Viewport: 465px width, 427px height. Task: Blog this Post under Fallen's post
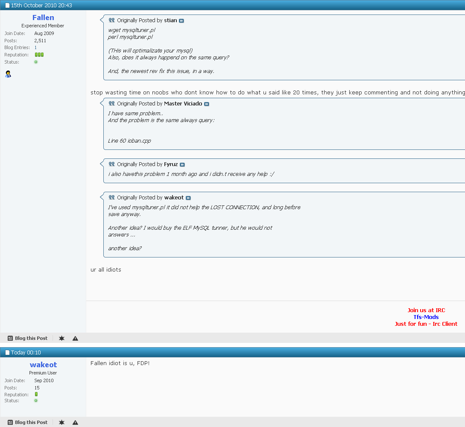click(28, 338)
